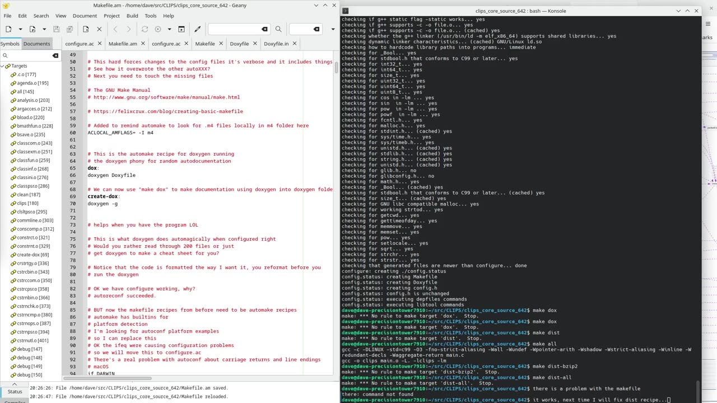Close the Doxyfile.in tab
This screenshot has width=717, height=403.
click(295, 44)
